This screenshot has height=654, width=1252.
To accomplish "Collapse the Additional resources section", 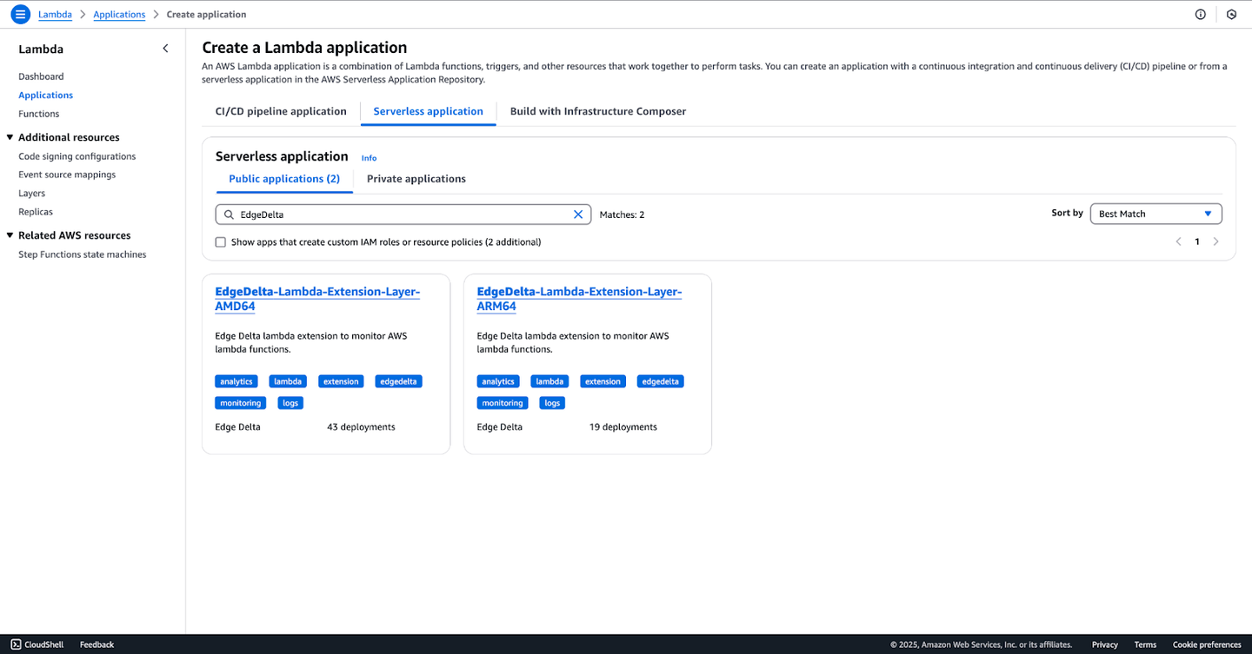I will (10, 137).
